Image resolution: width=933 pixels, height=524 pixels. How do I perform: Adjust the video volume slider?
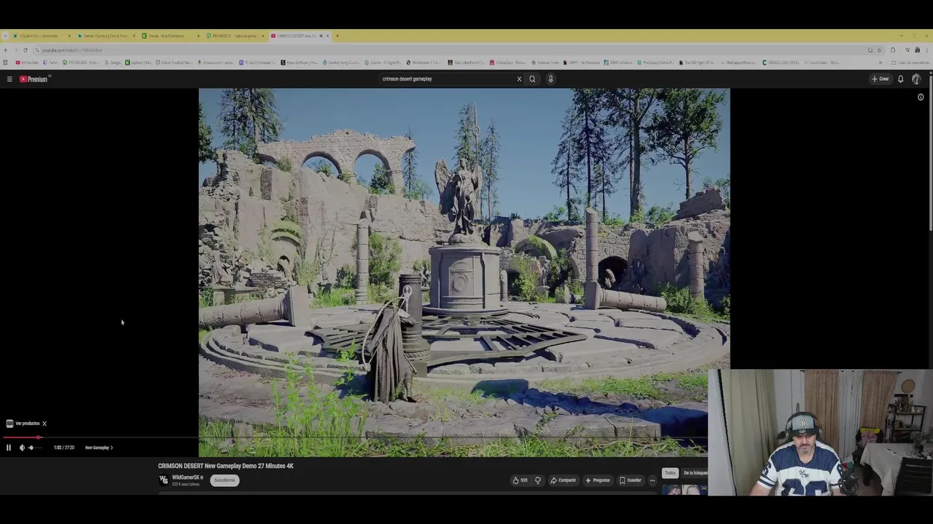(34, 448)
